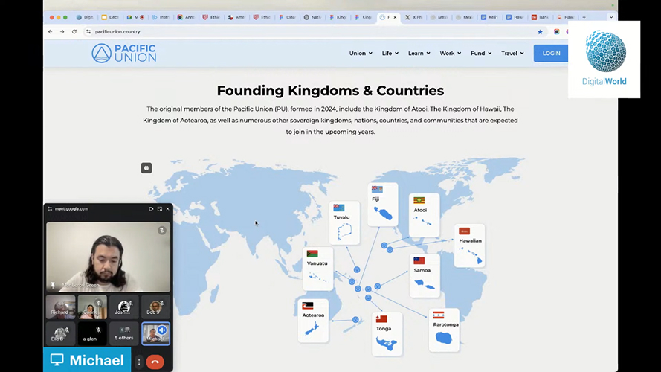Open the Work menu in navbar
The image size is (661, 372).
pyautogui.click(x=450, y=54)
